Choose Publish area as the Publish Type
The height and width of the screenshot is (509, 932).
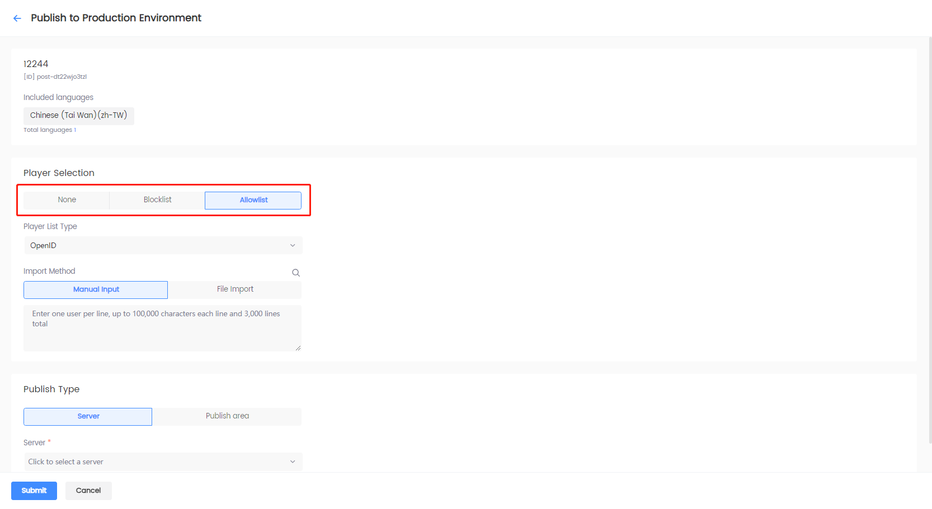[x=227, y=416]
